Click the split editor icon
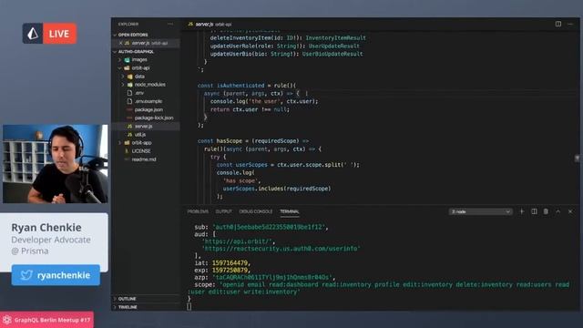This screenshot has height=328, width=583. click(x=558, y=24)
